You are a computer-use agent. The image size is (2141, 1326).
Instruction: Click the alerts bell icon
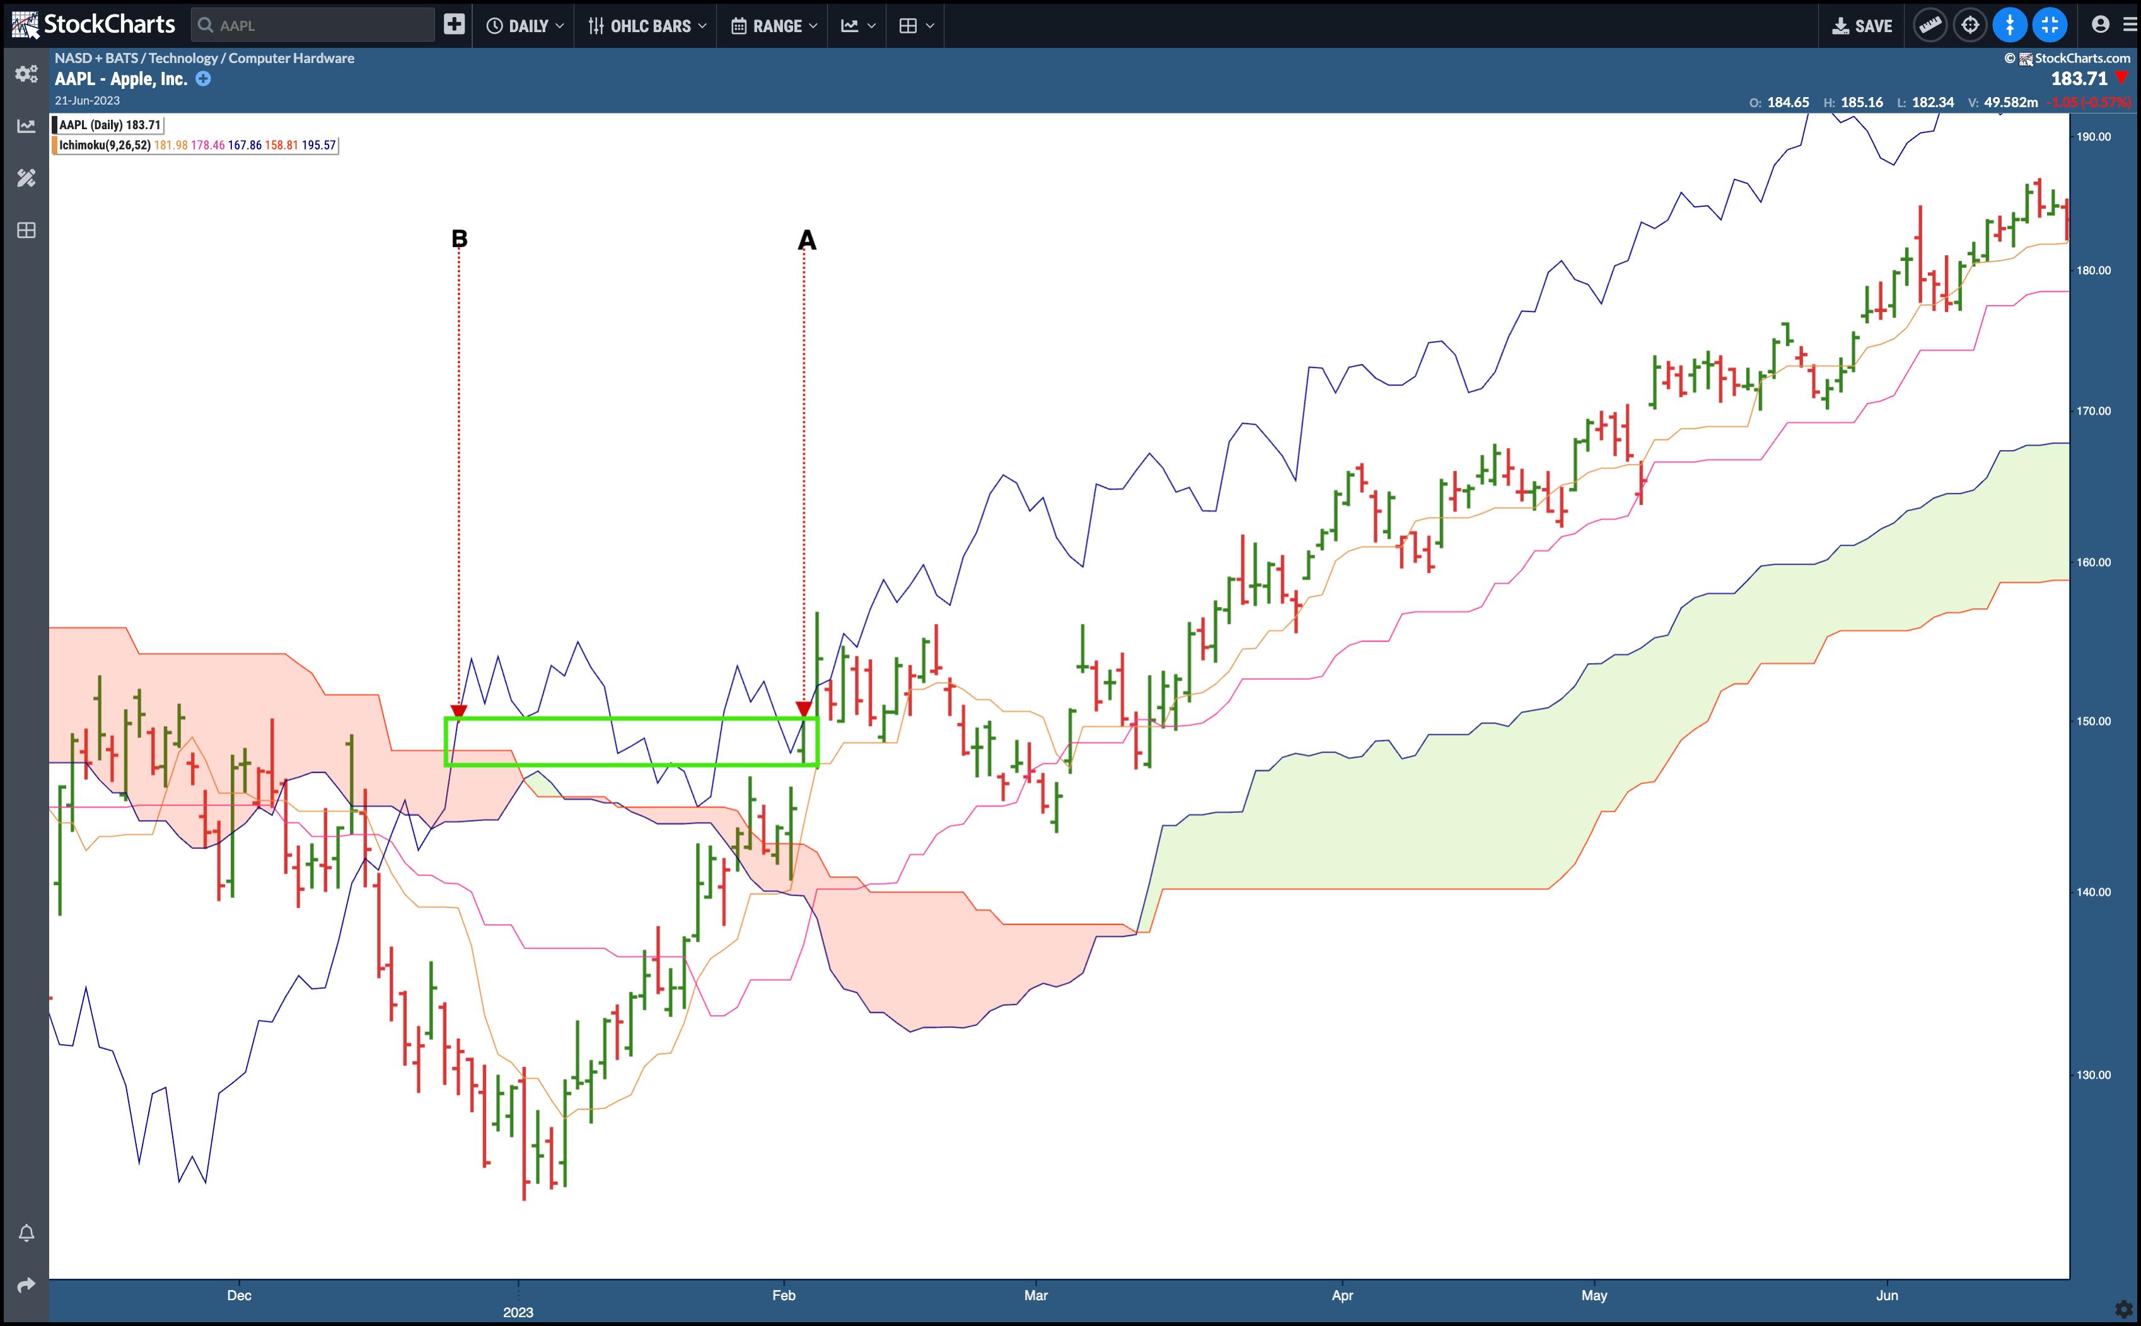(x=26, y=1233)
